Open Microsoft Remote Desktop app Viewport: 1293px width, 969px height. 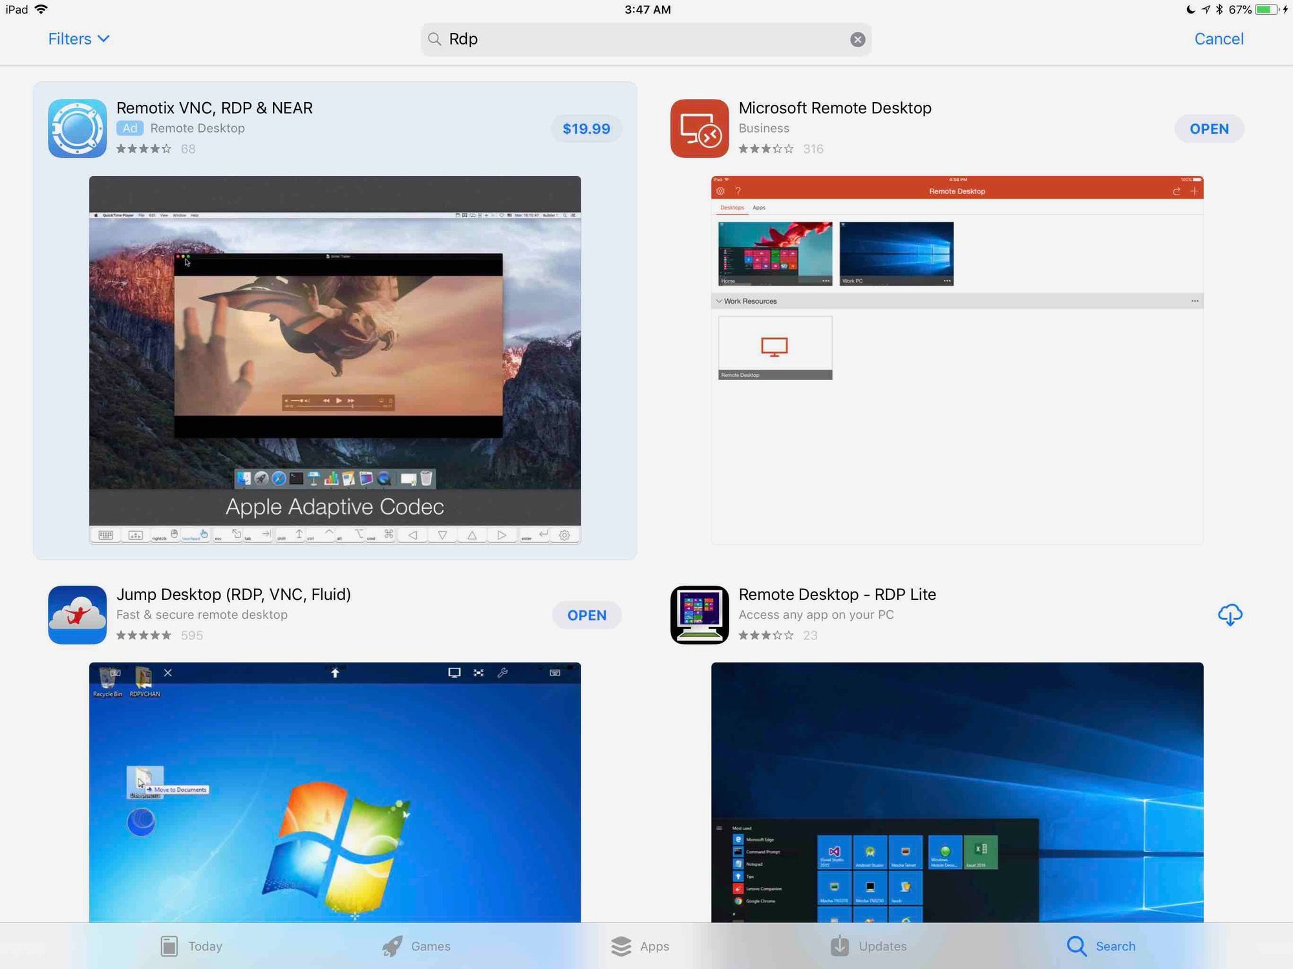1209,129
